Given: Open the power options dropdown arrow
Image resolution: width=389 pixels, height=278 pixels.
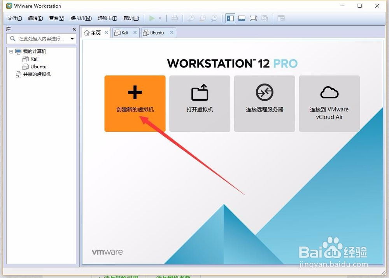Looking at the screenshot, I should pos(160,18).
